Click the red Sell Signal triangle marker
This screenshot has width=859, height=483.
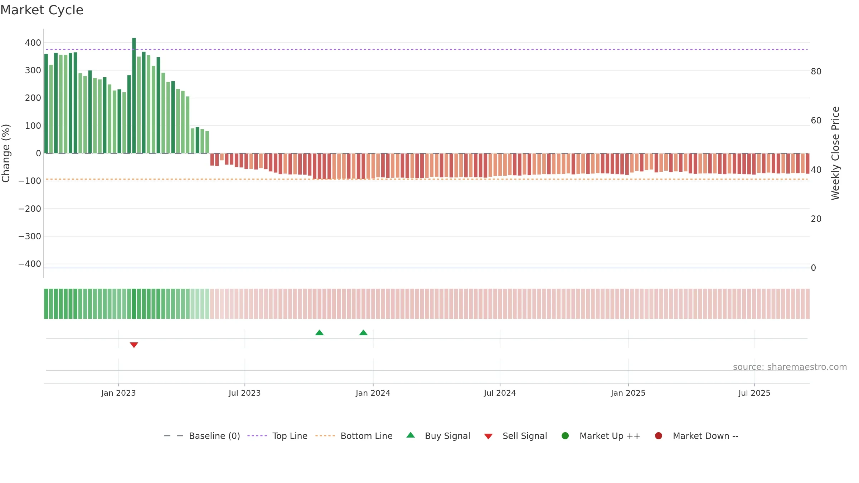click(134, 345)
